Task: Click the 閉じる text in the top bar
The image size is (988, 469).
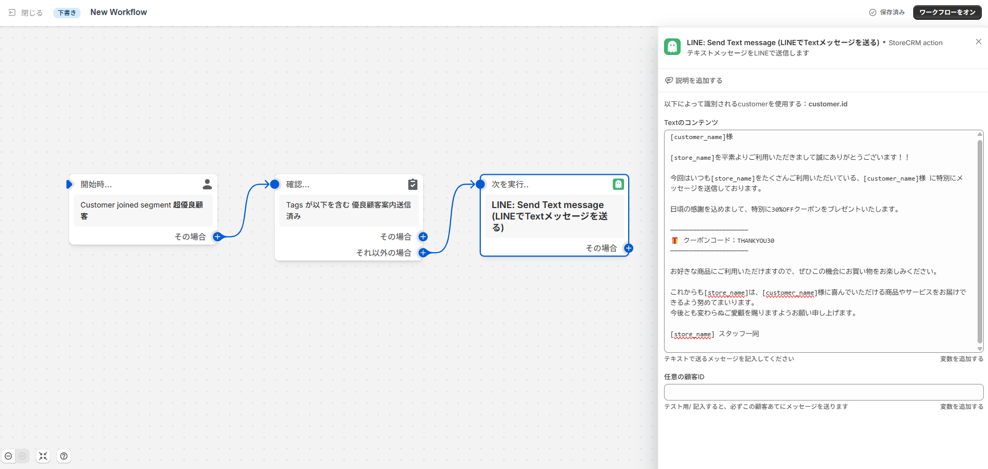Action: click(32, 12)
